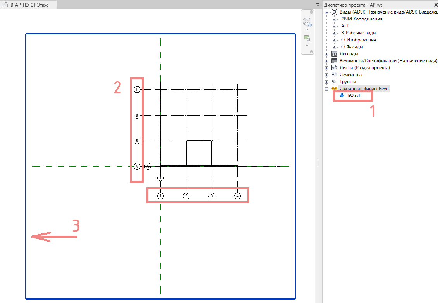Viewport: 438px width, 303px height.
Task: Select the Легенды label
Action: tap(349, 53)
